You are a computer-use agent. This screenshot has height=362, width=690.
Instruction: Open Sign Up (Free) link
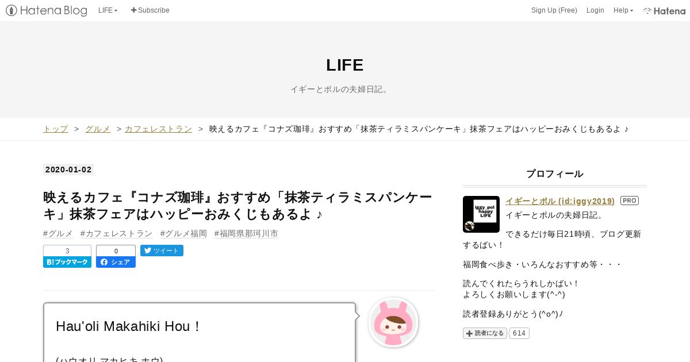[554, 10]
